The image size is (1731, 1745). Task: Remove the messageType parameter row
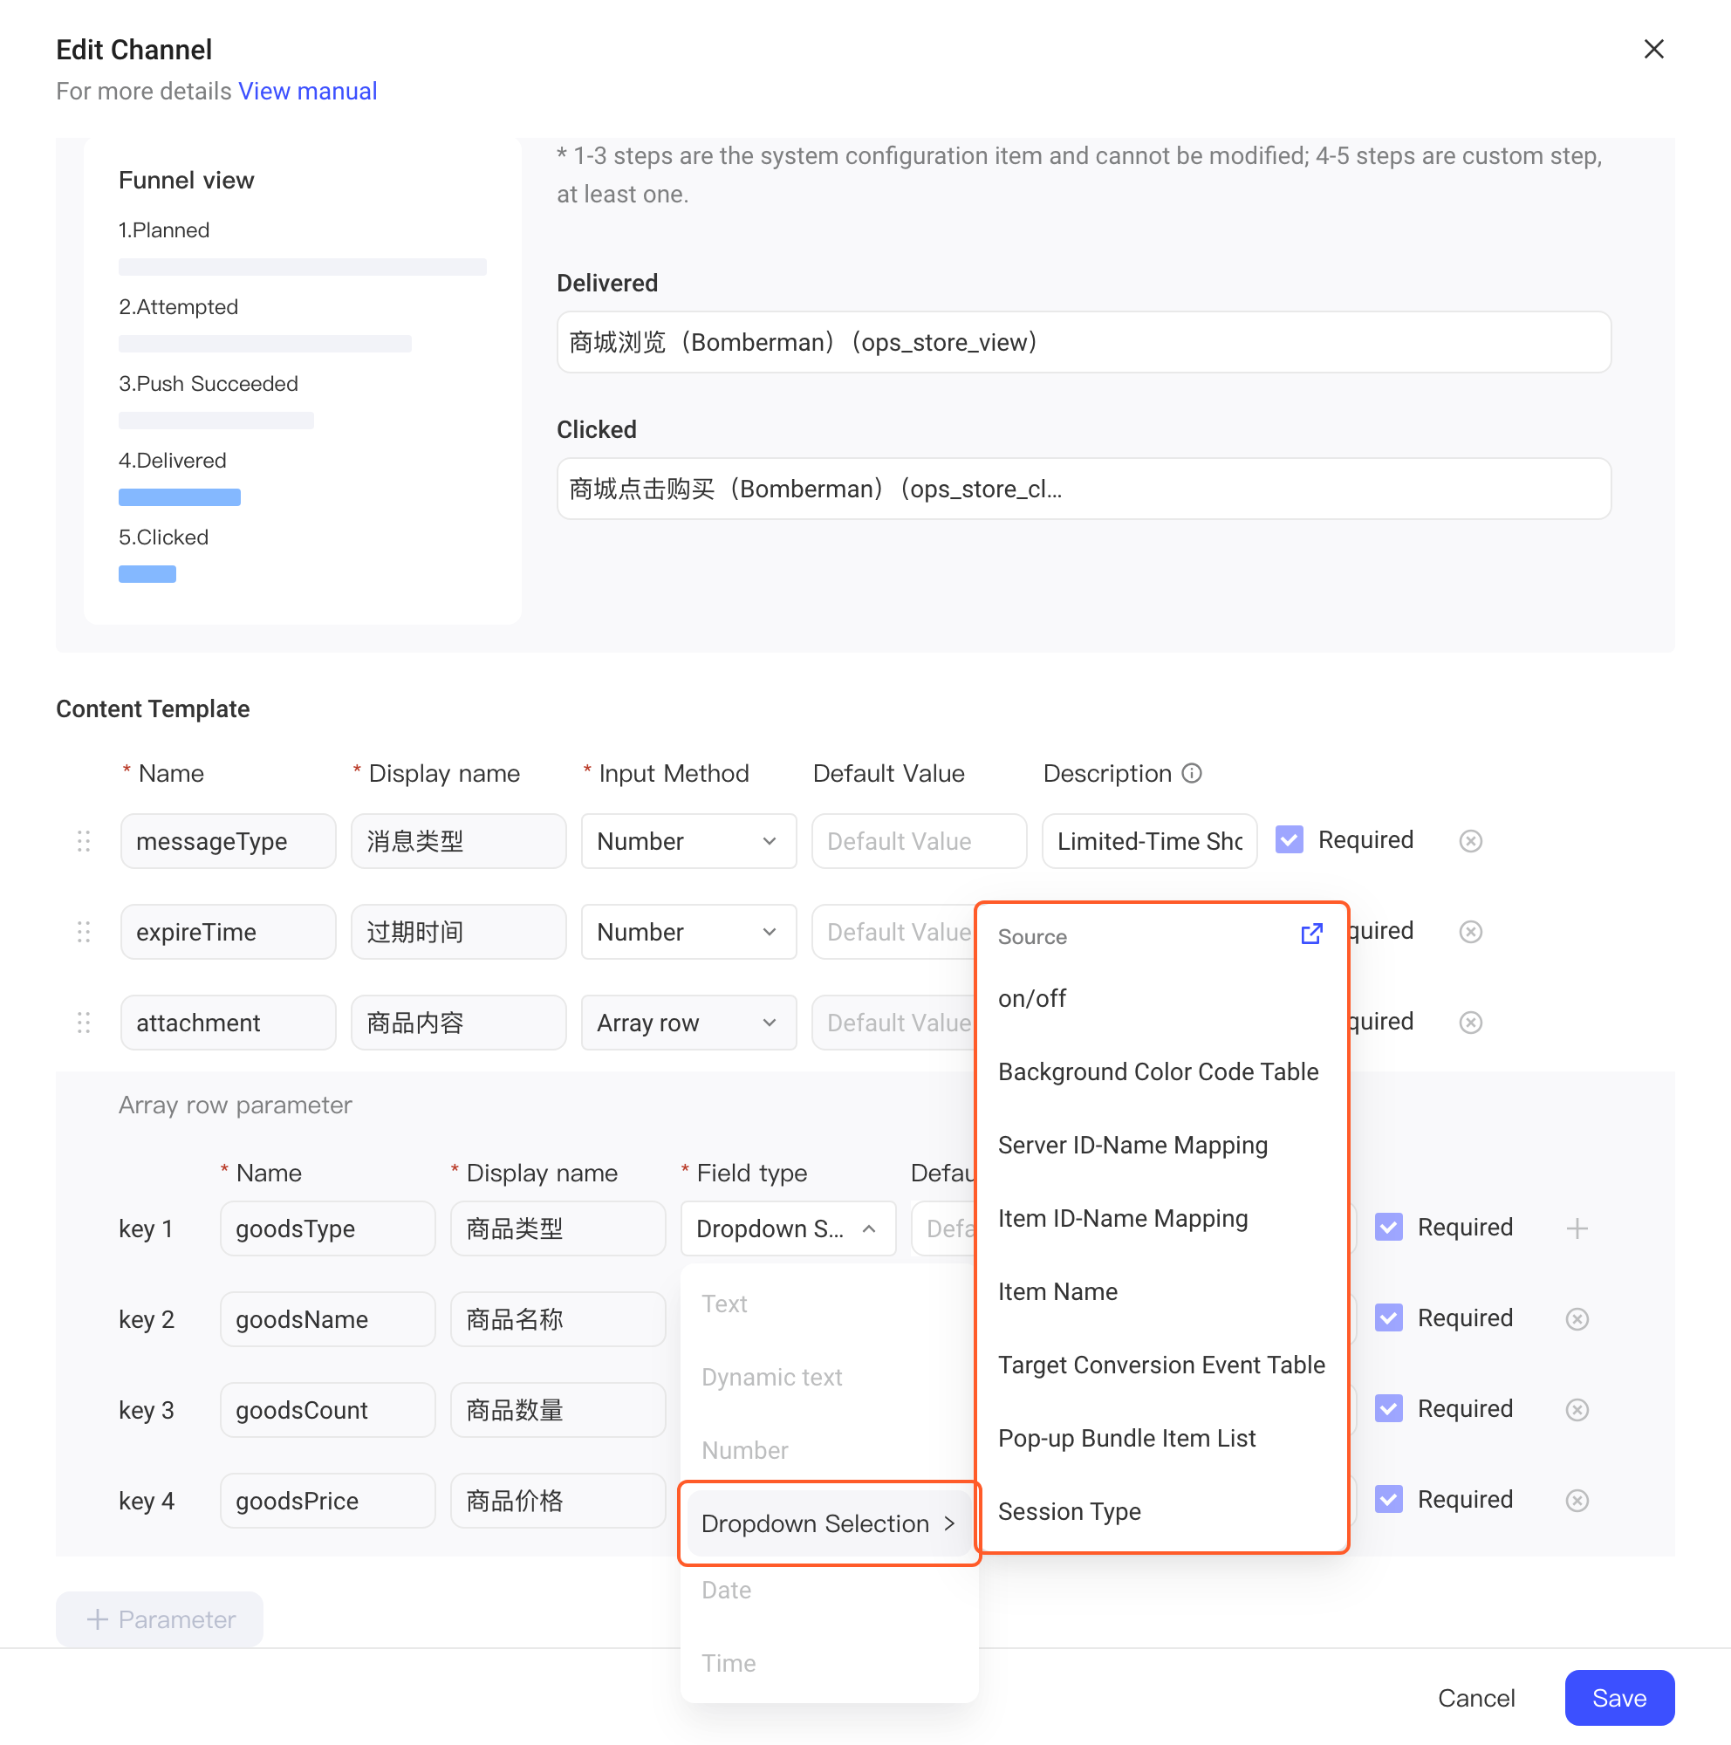1470,841
